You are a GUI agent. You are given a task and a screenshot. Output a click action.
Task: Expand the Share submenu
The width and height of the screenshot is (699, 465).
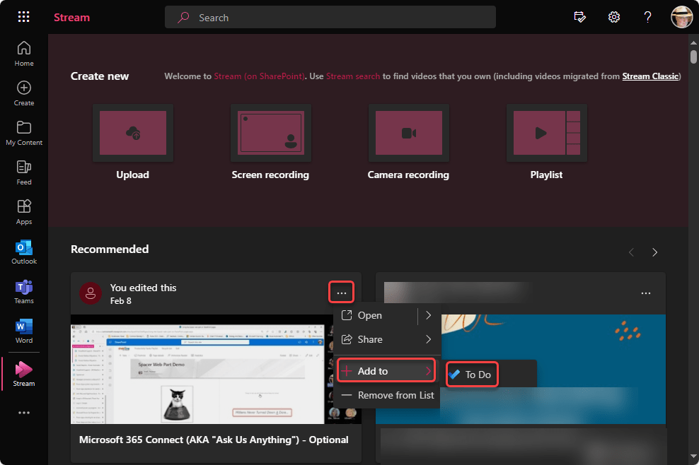[x=428, y=339]
